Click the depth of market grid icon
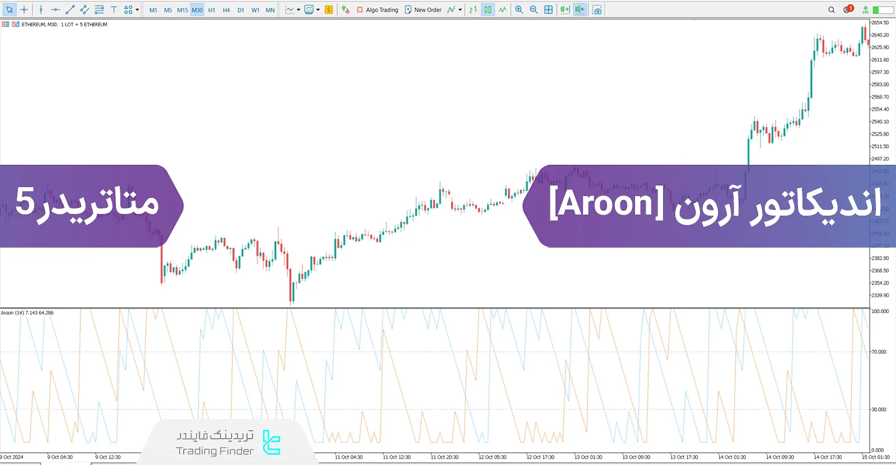Viewport: 896px width, 465px height. coord(6,24)
